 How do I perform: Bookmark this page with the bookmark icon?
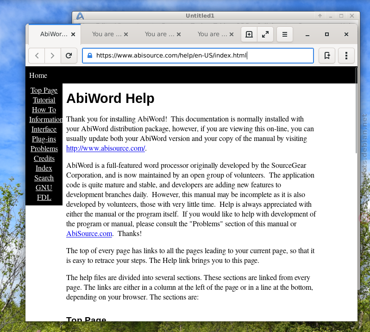coord(327,56)
